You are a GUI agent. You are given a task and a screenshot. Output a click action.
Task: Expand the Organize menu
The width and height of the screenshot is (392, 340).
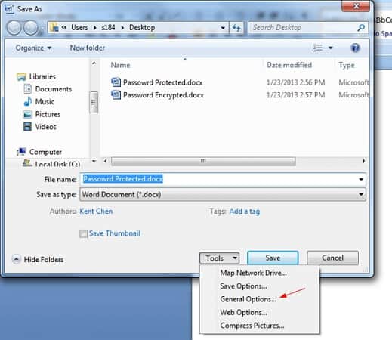point(33,48)
